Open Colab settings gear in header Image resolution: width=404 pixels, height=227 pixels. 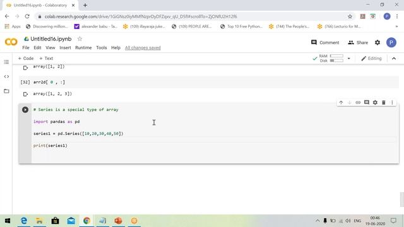[x=377, y=42]
